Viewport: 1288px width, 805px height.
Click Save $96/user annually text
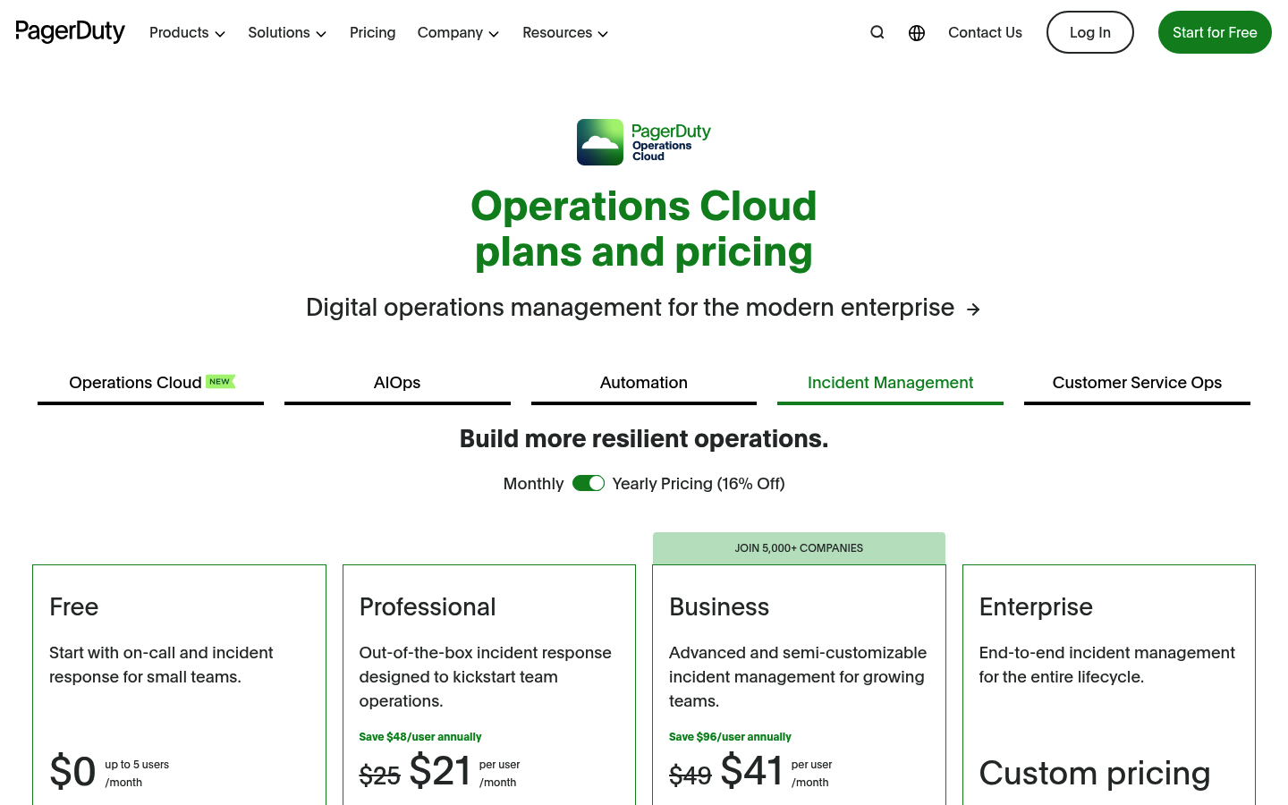pos(730,737)
